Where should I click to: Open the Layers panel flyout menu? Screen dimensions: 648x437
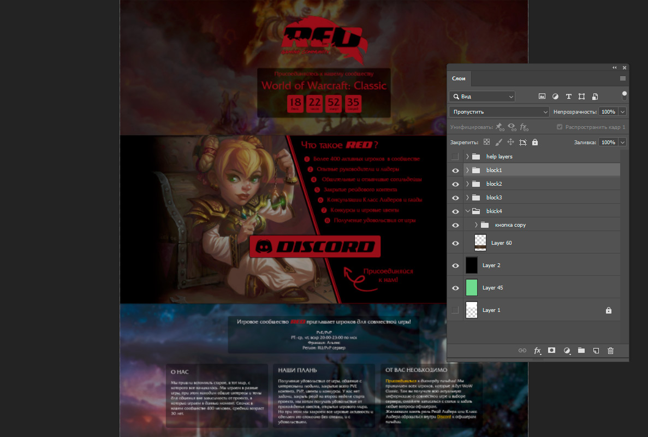click(x=623, y=79)
